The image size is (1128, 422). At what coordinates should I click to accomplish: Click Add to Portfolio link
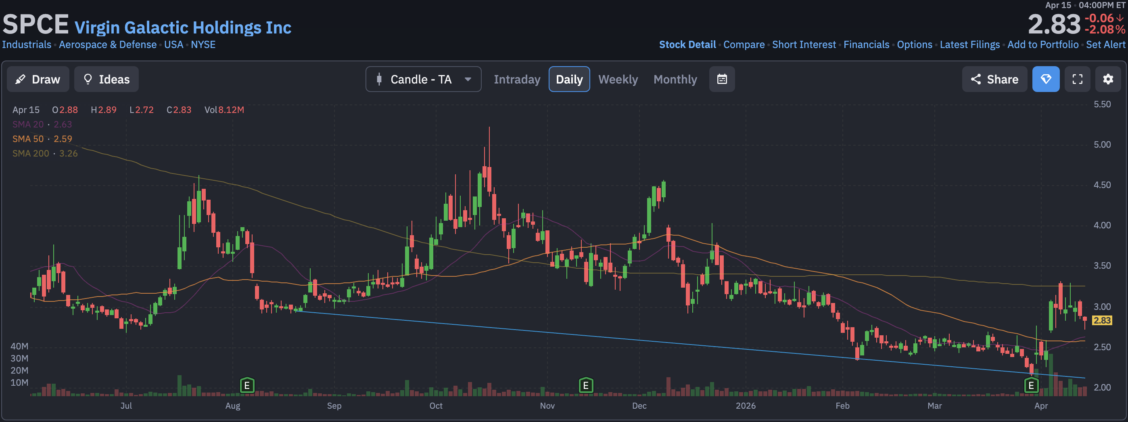pos(1042,45)
